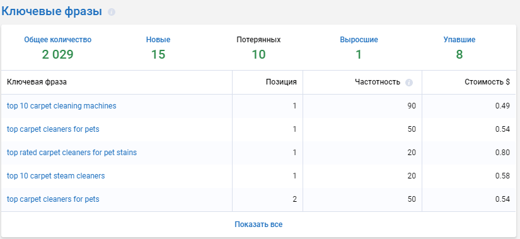Select the Потерянных label

point(258,40)
